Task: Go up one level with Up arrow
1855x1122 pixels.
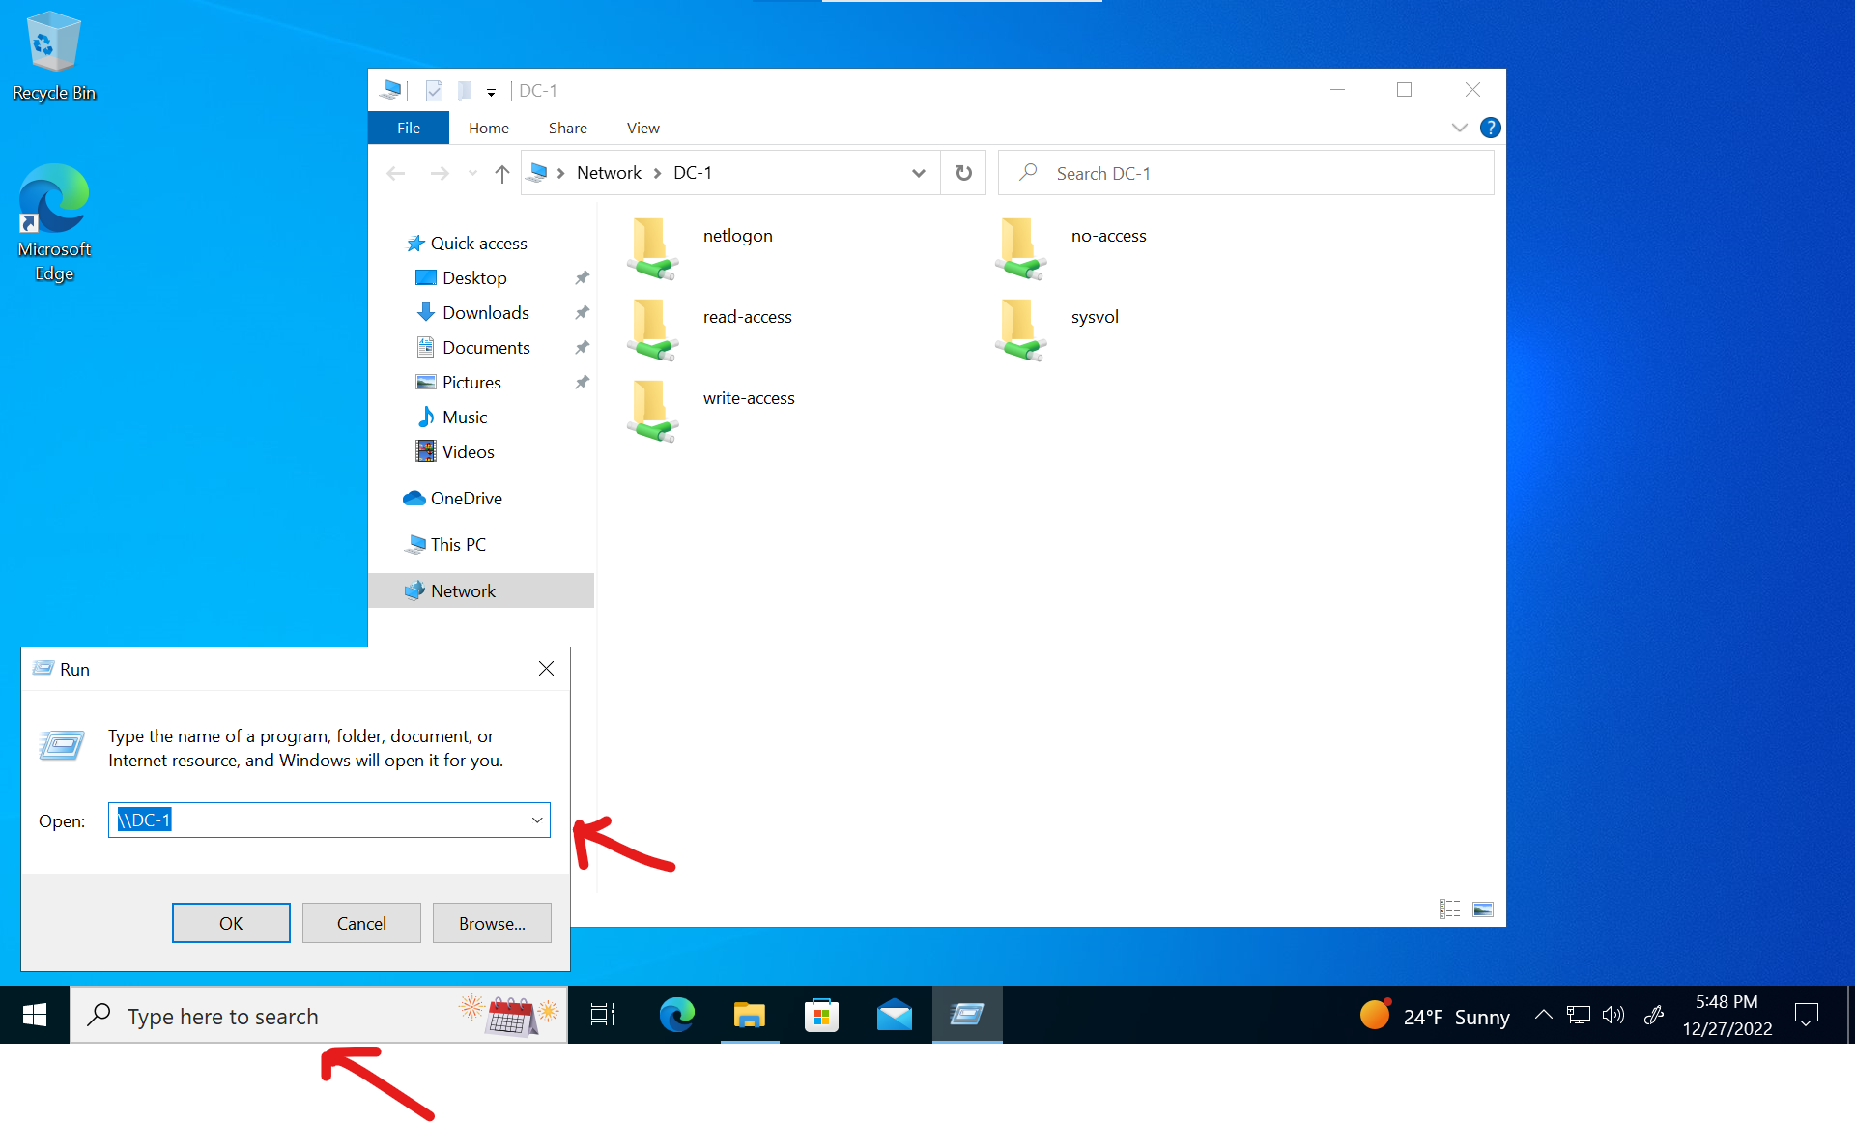Action: [x=501, y=173]
